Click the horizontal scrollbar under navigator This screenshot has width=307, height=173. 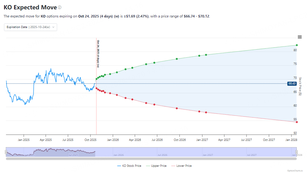point(151,159)
